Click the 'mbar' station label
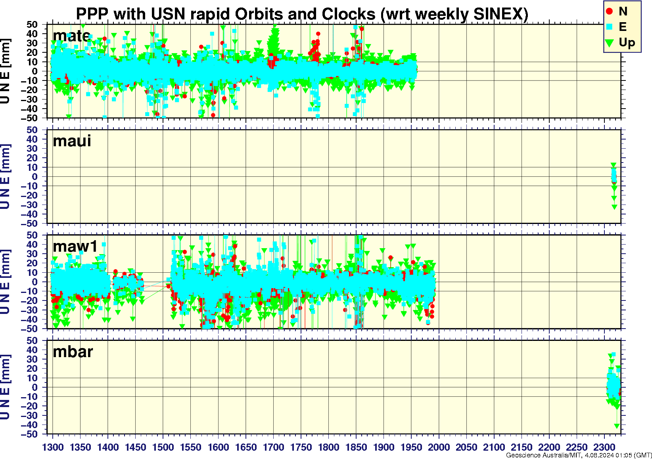The width and height of the screenshot is (652, 459). point(73,352)
